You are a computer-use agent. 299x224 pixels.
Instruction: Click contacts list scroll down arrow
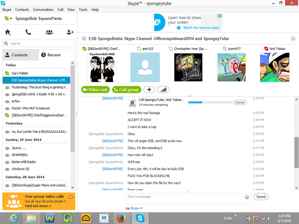click(x=72, y=188)
